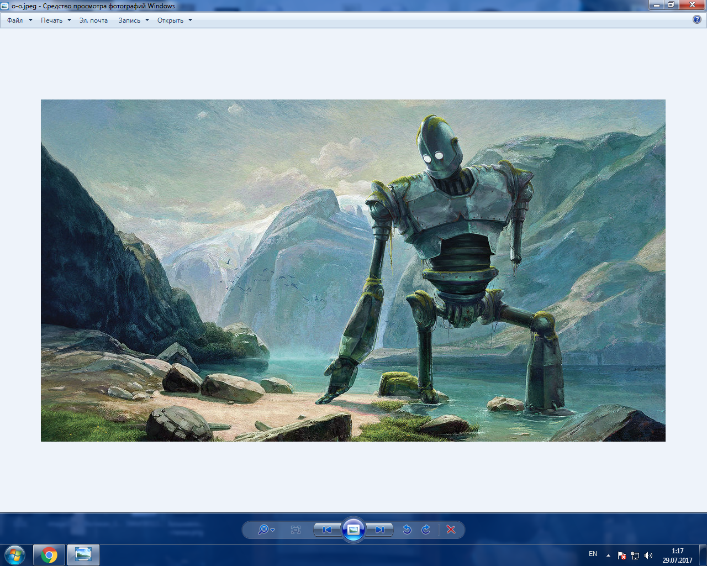
Task: Click the robot landscape photo
Action: tap(353, 270)
